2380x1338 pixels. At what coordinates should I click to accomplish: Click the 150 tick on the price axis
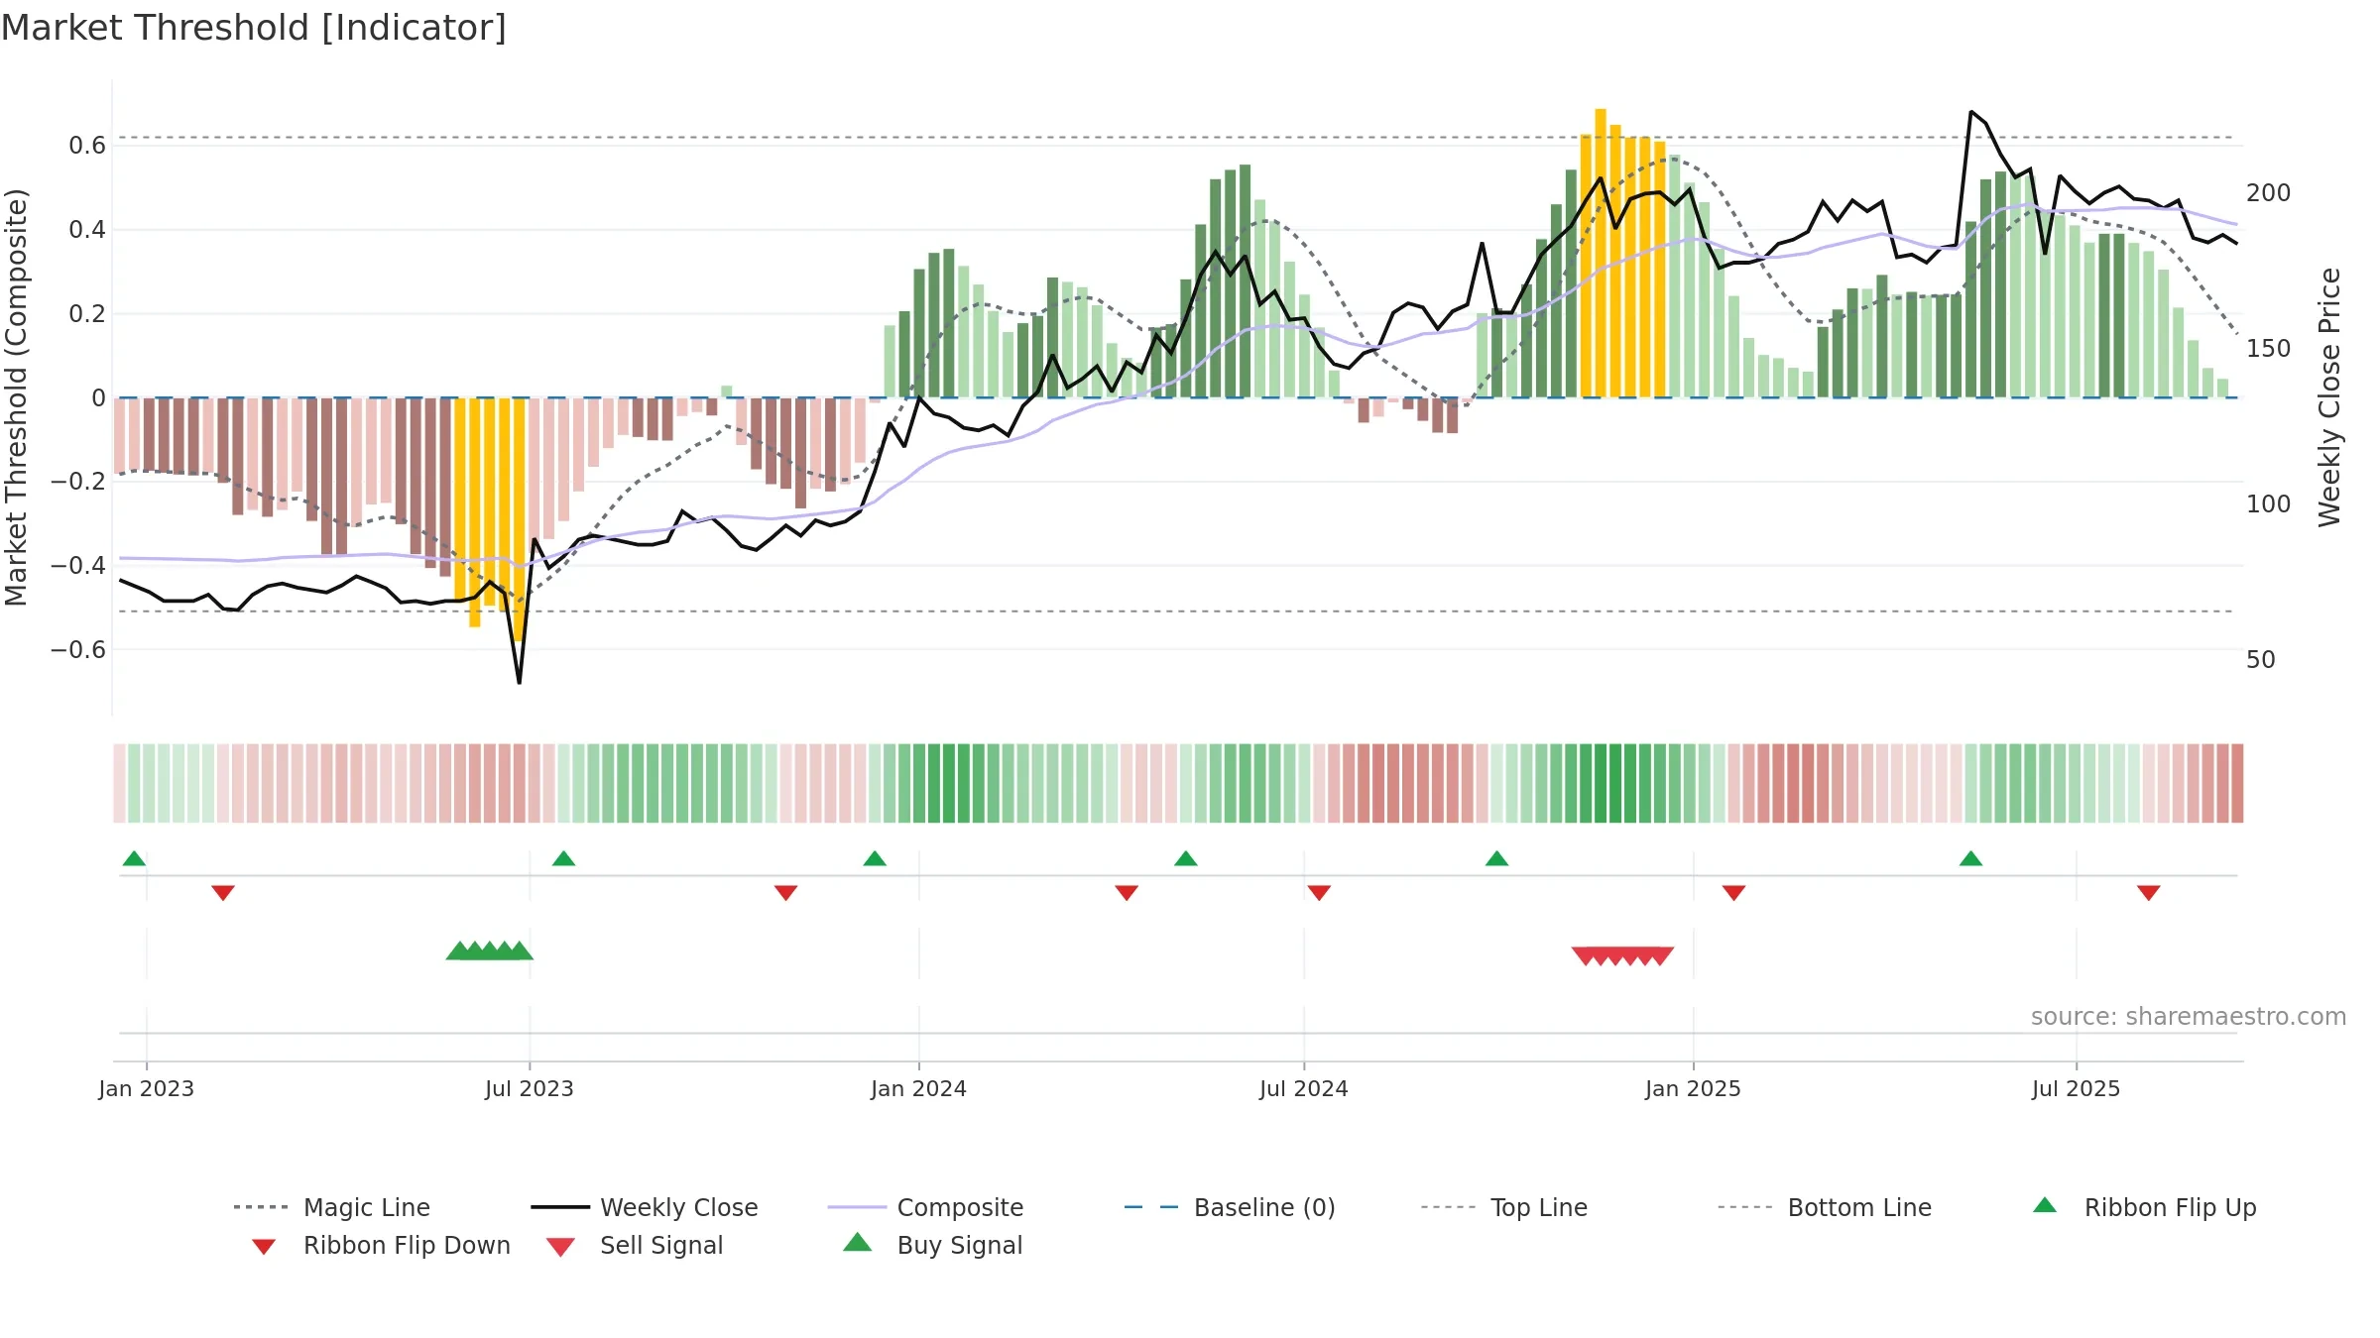pyautogui.click(x=2269, y=349)
